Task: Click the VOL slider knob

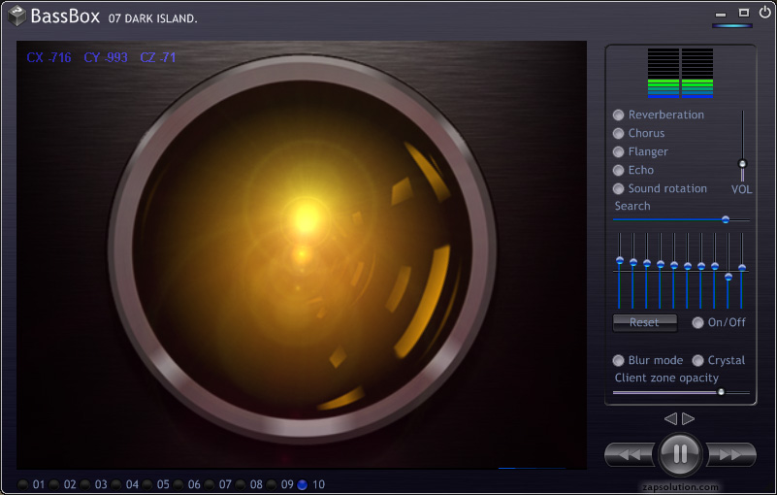Action: 742,163
